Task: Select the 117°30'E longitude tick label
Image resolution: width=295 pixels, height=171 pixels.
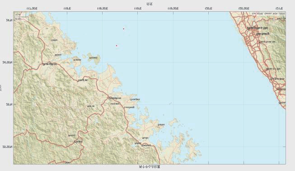Action: (32, 9)
